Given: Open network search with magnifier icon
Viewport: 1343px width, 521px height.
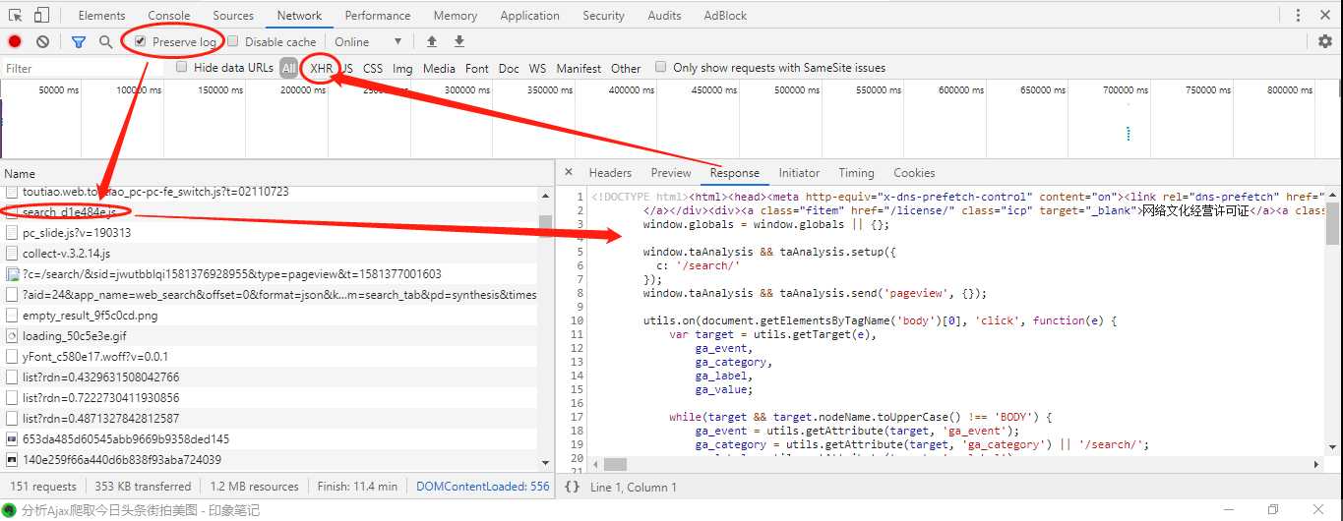Looking at the screenshot, I should 105,41.
